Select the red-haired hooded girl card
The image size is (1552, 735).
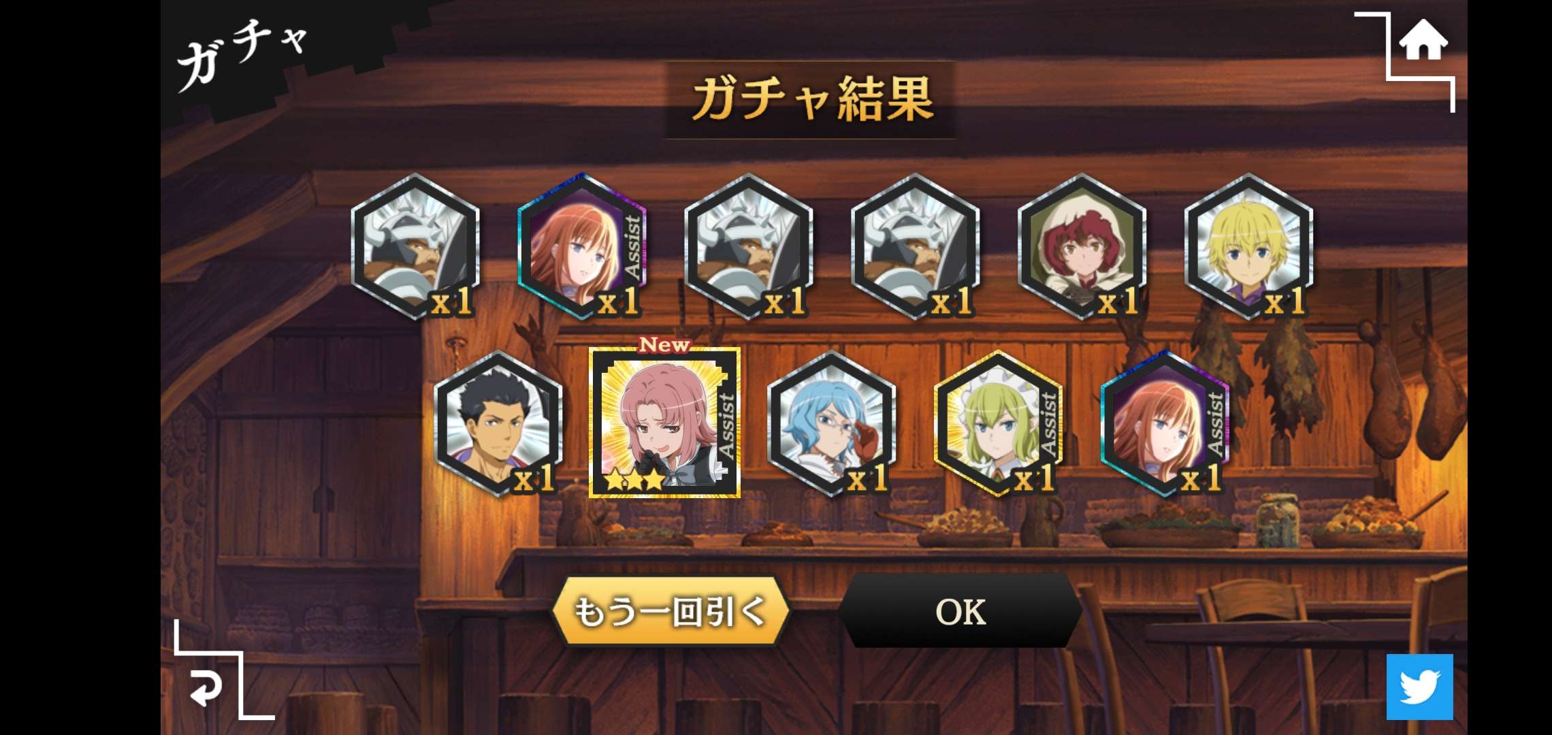coord(1082,246)
